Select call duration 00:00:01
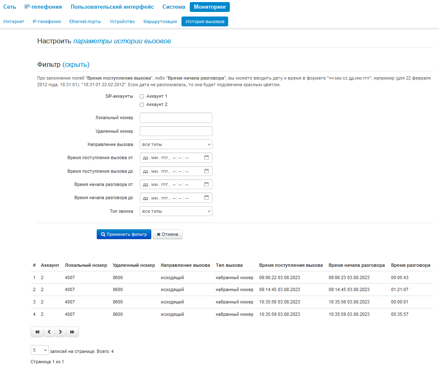Image resolution: width=439 pixels, height=369 pixels. 400,302
